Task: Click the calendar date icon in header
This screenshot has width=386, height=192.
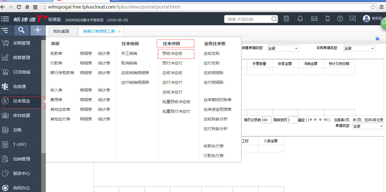Action: [286, 19]
